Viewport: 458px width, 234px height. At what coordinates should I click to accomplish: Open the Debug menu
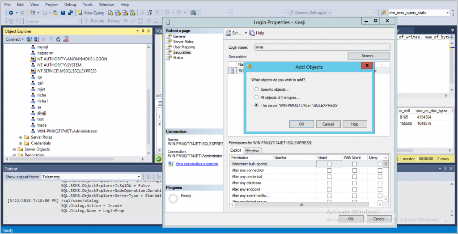click(x=70, y=4)
